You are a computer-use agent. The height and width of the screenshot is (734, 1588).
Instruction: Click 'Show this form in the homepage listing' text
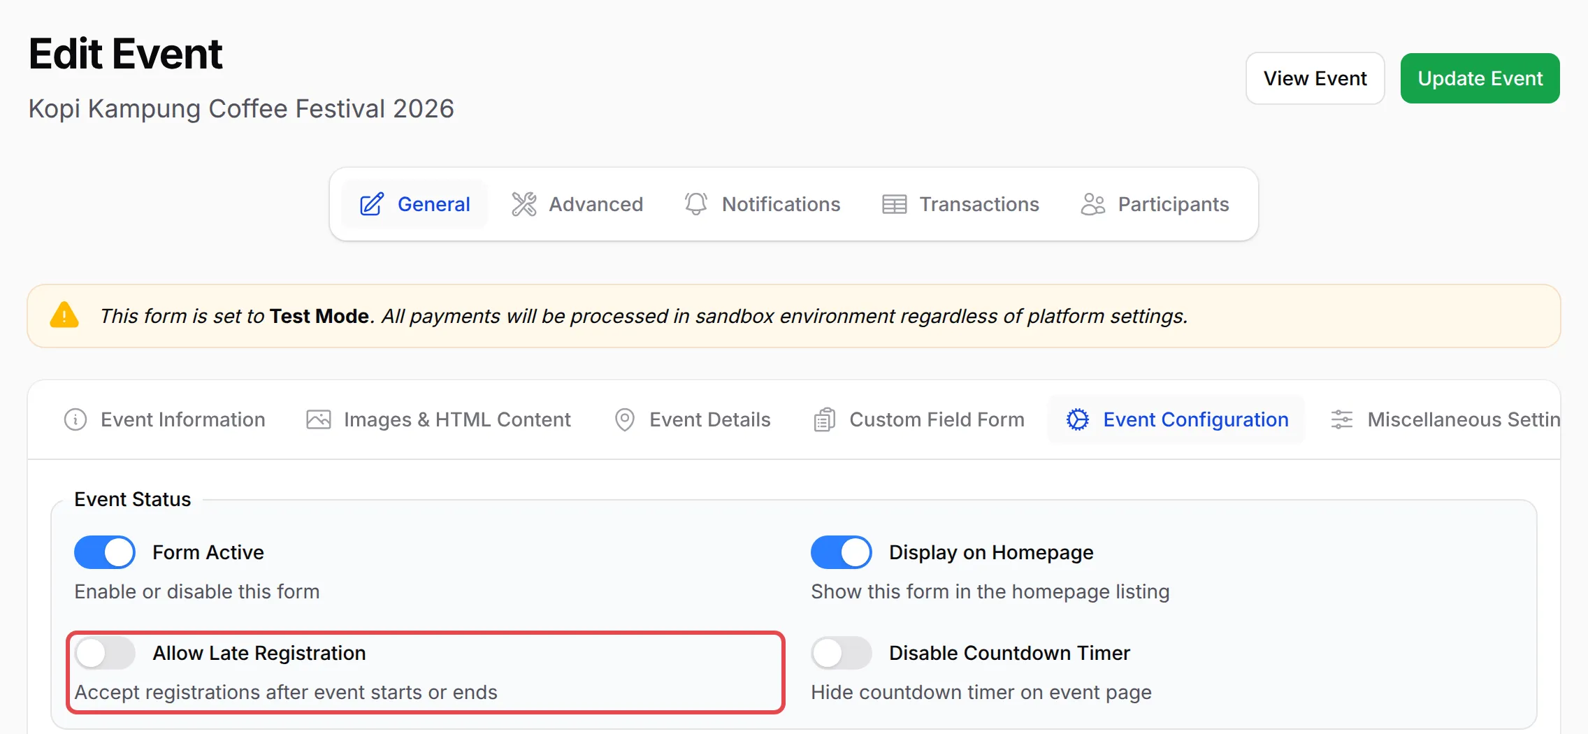click(990, 591)
